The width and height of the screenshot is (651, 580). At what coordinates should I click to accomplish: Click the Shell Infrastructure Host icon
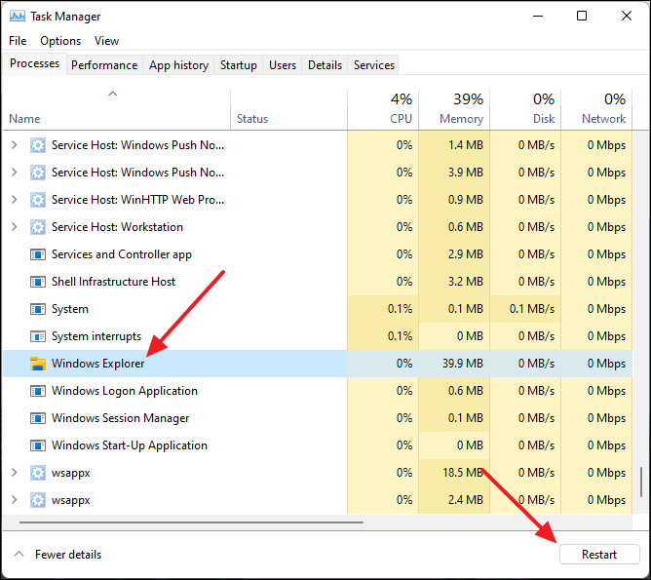pos(38,282)
